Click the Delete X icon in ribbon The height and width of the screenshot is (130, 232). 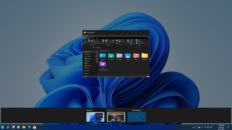pyautogui.click(x=110, y=41)
